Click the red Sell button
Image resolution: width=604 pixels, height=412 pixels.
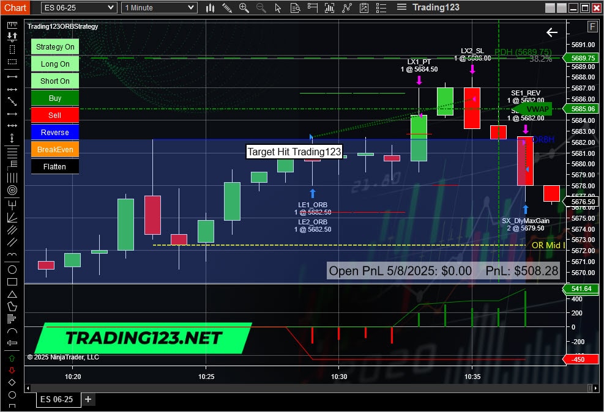(54, 115)
